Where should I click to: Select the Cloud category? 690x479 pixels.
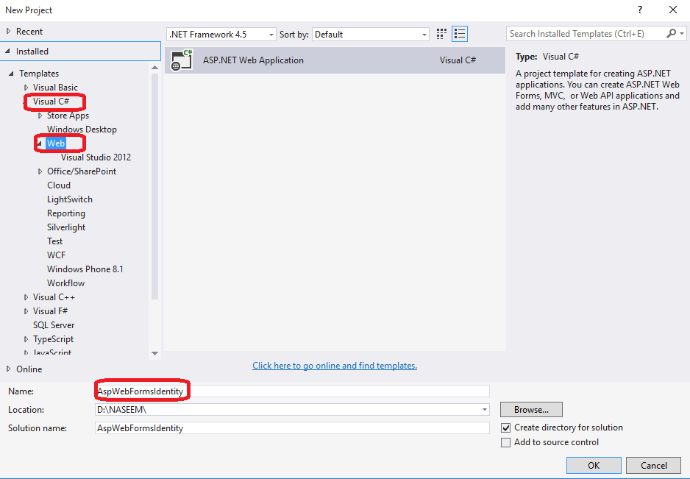click(59, 185)
